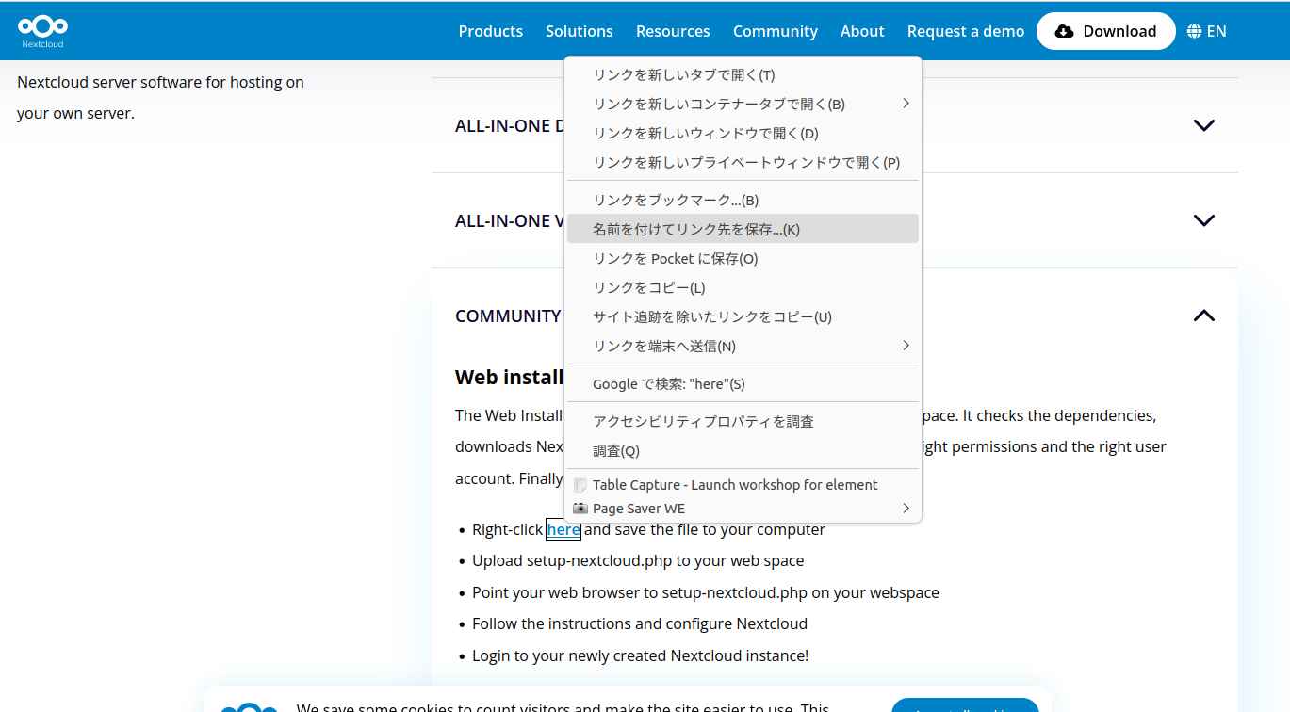Select Page Saver WE menu entry
Screen dimensions: 1290x712
click(743, 509)
